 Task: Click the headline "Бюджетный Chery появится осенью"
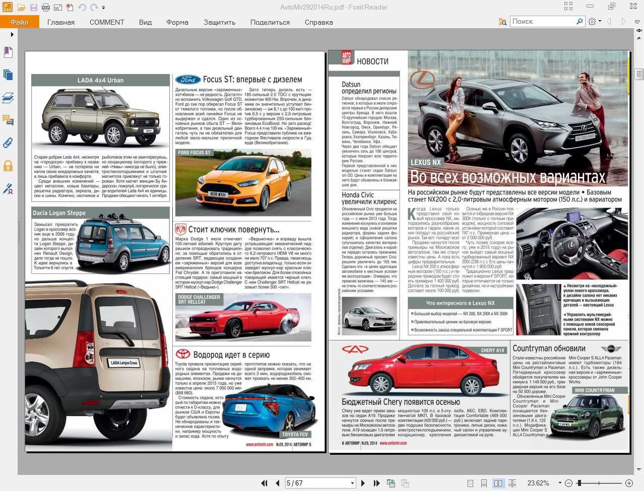pyautogui.click(x=401, y=402)
